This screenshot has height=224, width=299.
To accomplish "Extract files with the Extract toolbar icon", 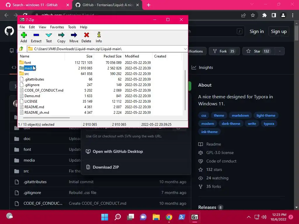I will pyautogui.click(x=36, y=37).
